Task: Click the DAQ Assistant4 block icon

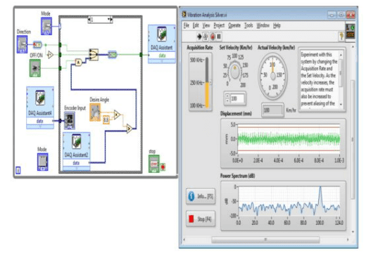Action: click(x=40, y=98)
